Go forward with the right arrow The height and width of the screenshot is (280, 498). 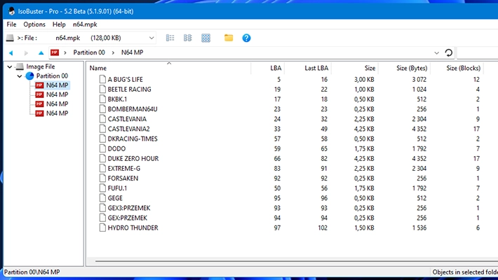click(26, 52)
